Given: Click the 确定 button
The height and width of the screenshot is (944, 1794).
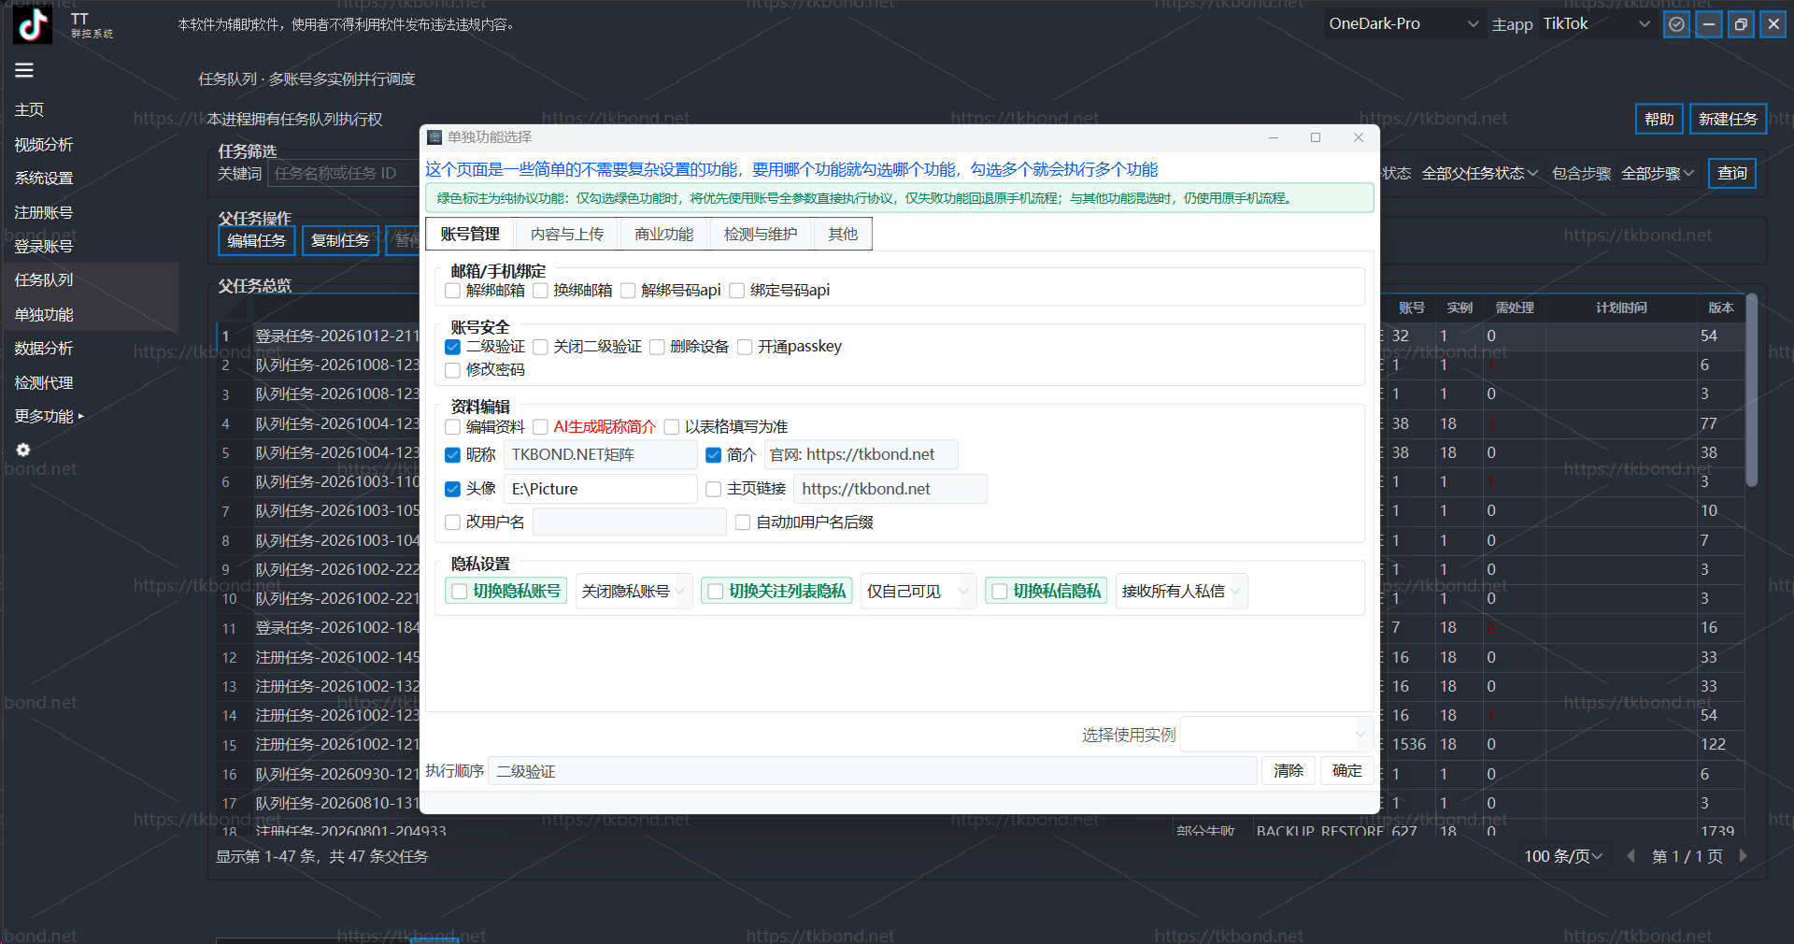Looking at the screenshot, I should coord(1346,771).
